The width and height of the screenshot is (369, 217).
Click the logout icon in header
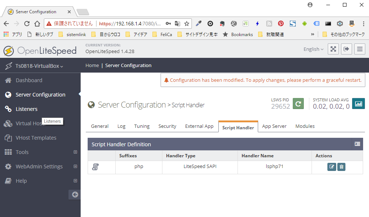pyautogui.click(x=347, y=49)
